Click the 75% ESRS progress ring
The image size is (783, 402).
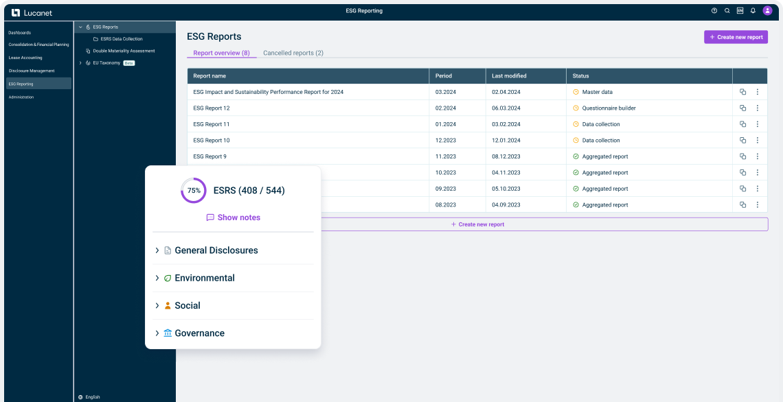pyautogui.click(x=194, y=191)
